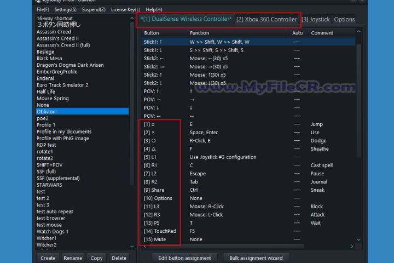This screenshot has width=394, height=263.
Task: Select the [10] Options row
Action: (248, 198)
